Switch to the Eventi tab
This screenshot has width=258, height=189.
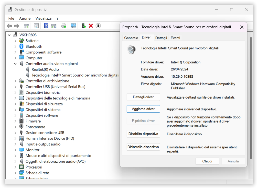[x=175, y=38]
